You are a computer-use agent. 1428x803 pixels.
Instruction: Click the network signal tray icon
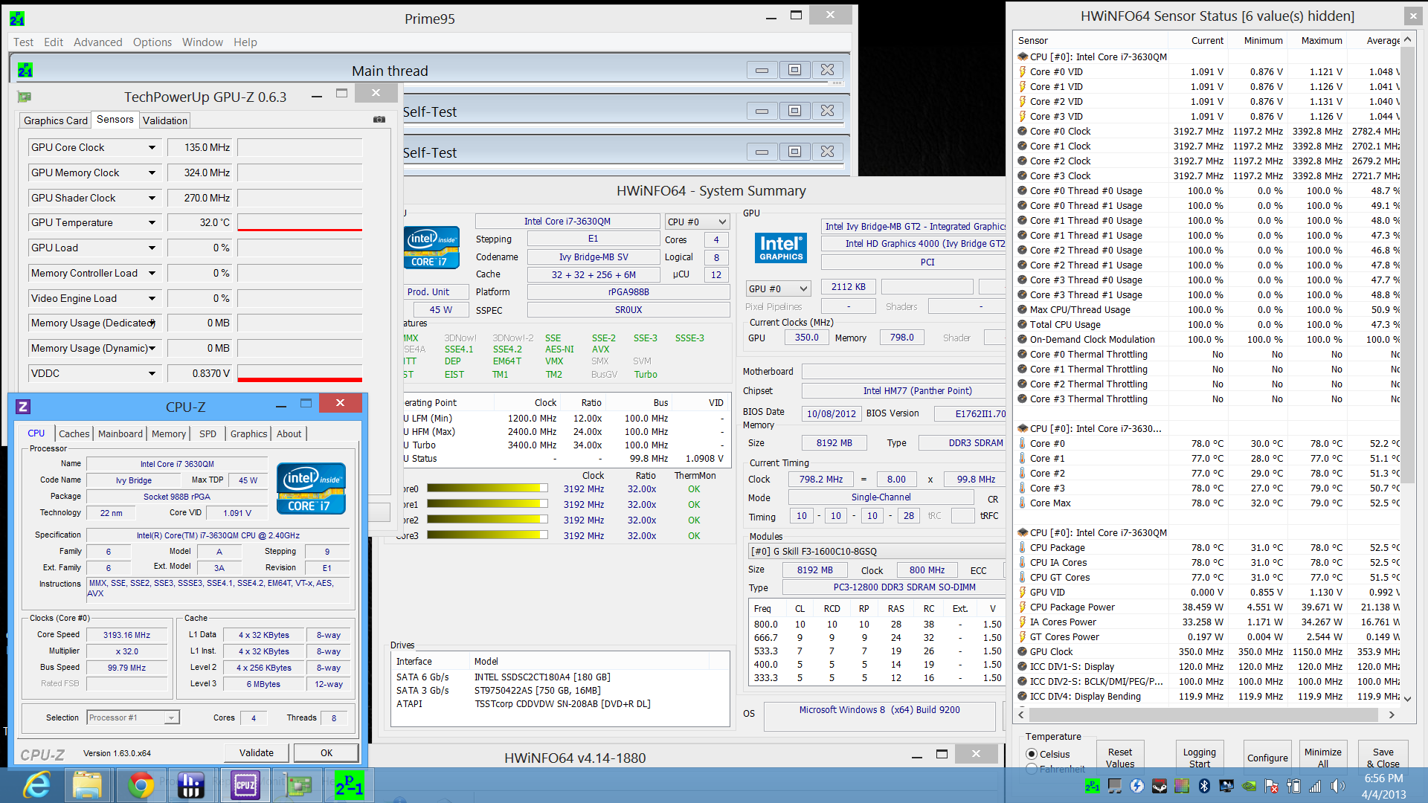1315,786
